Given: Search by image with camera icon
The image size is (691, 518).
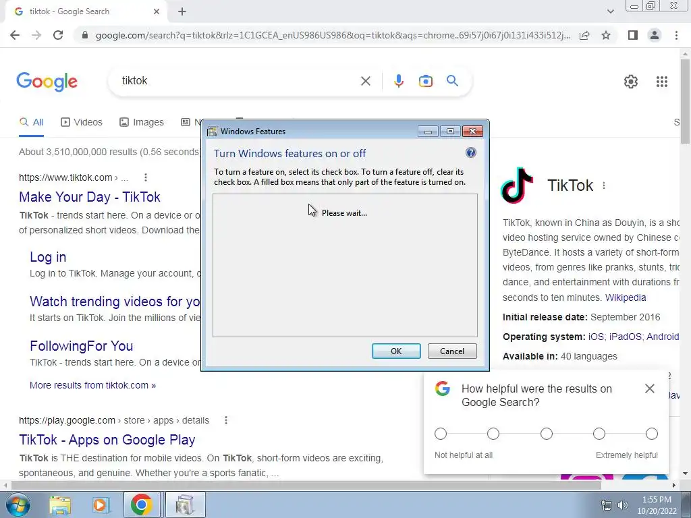Looking at the screenshot, I should pos(425,81).
